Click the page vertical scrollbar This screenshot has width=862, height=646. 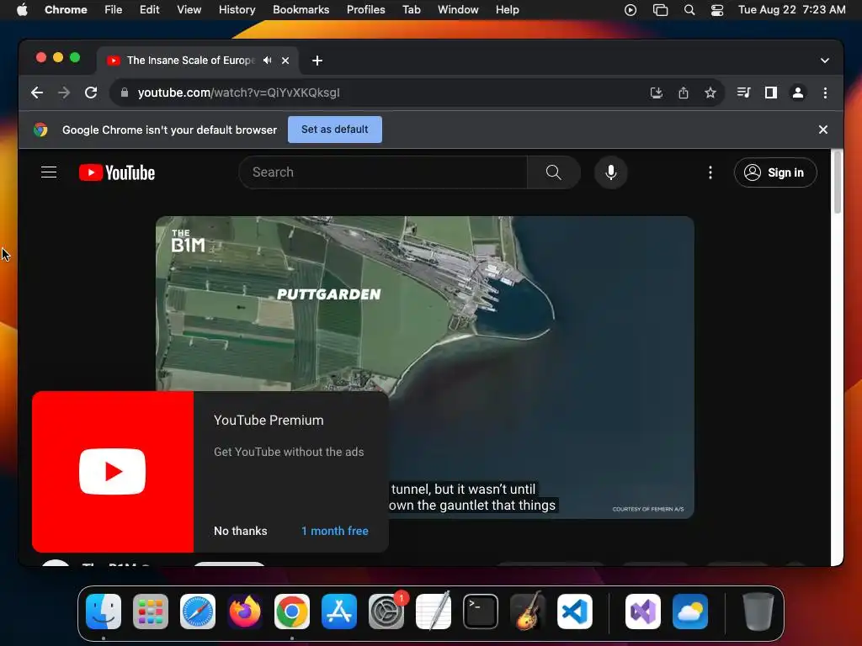point(838,183)
